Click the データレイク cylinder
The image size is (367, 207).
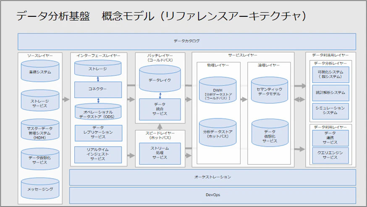point(160,78)
